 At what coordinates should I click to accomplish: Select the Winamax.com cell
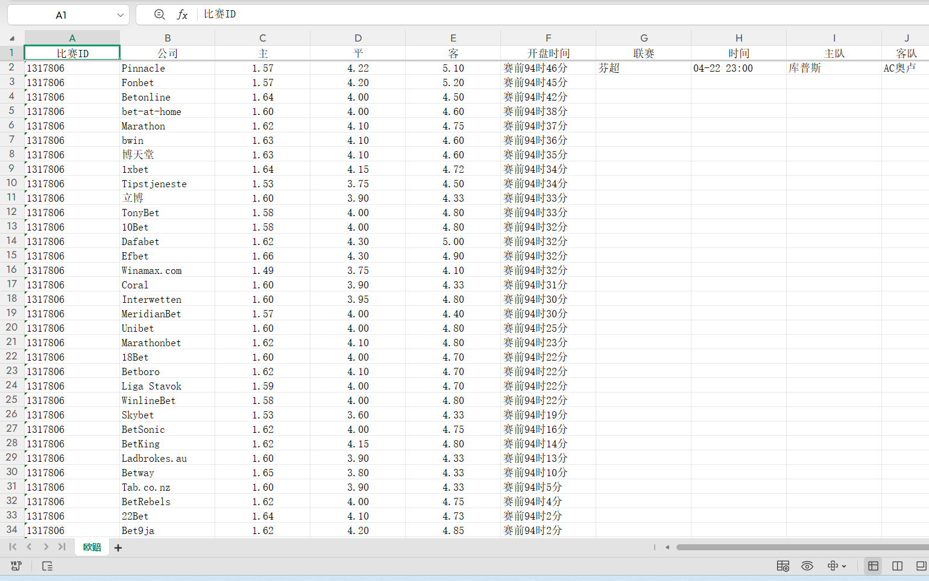pyautogui.click(x=168, y=270)
